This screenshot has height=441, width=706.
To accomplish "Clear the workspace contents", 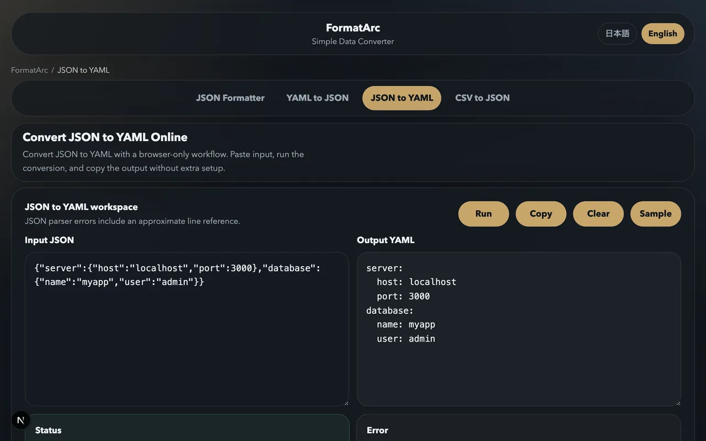I will (x=598, y=214).
